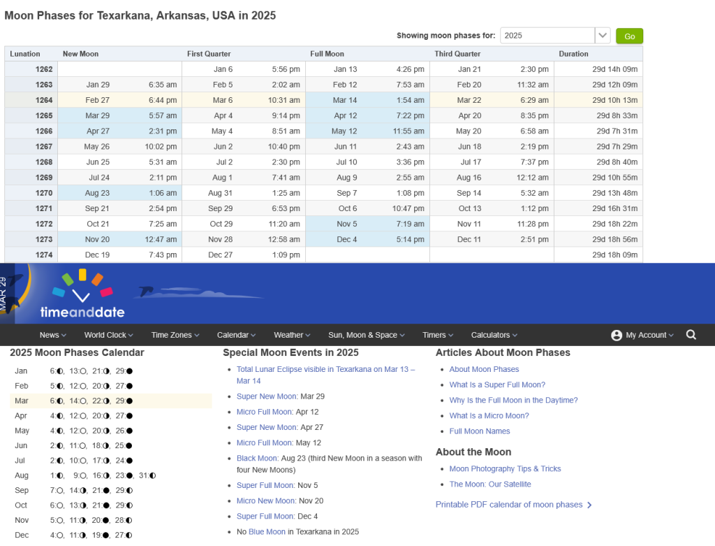Open the Calculators menu
The height and width of the screenshot is (546, 715).
494,335
